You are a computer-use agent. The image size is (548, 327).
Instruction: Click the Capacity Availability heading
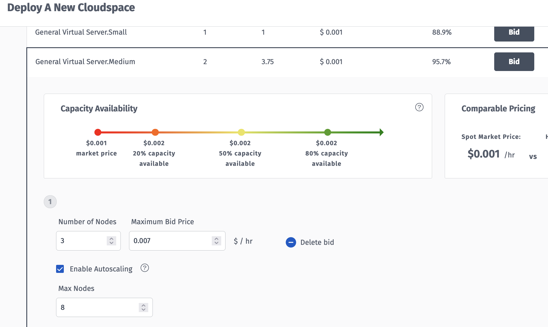point(99,109)
